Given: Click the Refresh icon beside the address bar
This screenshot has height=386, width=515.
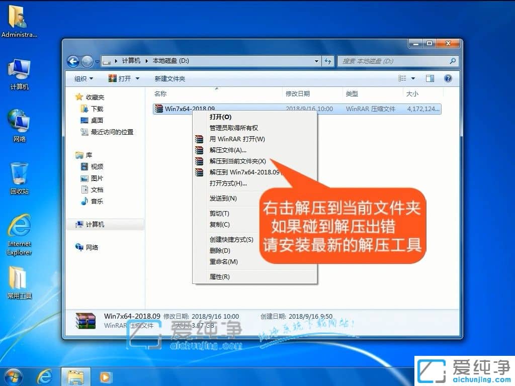Looking at the screenshot, I should pos(328,61).
